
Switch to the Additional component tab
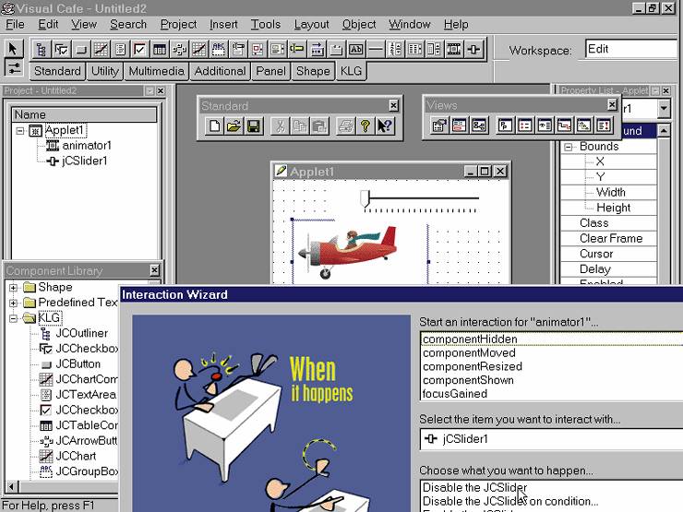coord(220,71)
